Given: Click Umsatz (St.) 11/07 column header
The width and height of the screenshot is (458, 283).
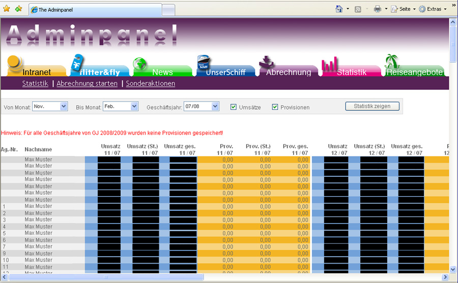Looking at the screenshot, I should (x=142, y=149).
